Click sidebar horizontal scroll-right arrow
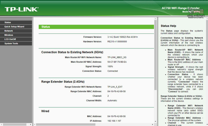This screenshot has width=208, height=126. click(31, 124)
